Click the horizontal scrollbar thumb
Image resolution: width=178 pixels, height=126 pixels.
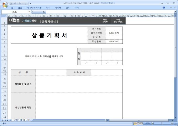(139, 120)
